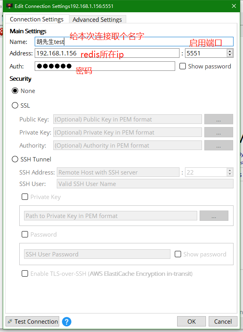The image size is (243, 332).
Task: Click the Name input field
Action: 134,42
